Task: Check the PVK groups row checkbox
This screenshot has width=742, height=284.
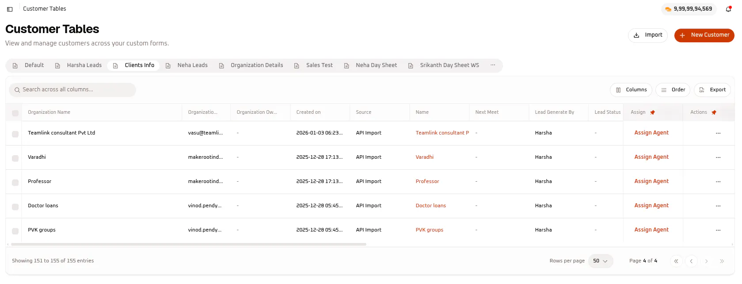Action: [15, 231]
